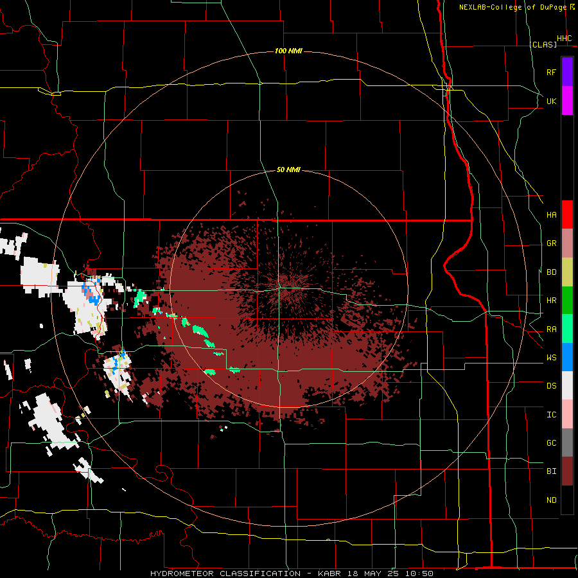
Task: Select the HA legend label
Action: (551, 215)
